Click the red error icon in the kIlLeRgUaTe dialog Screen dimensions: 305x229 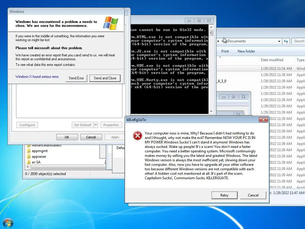point(138,136)
